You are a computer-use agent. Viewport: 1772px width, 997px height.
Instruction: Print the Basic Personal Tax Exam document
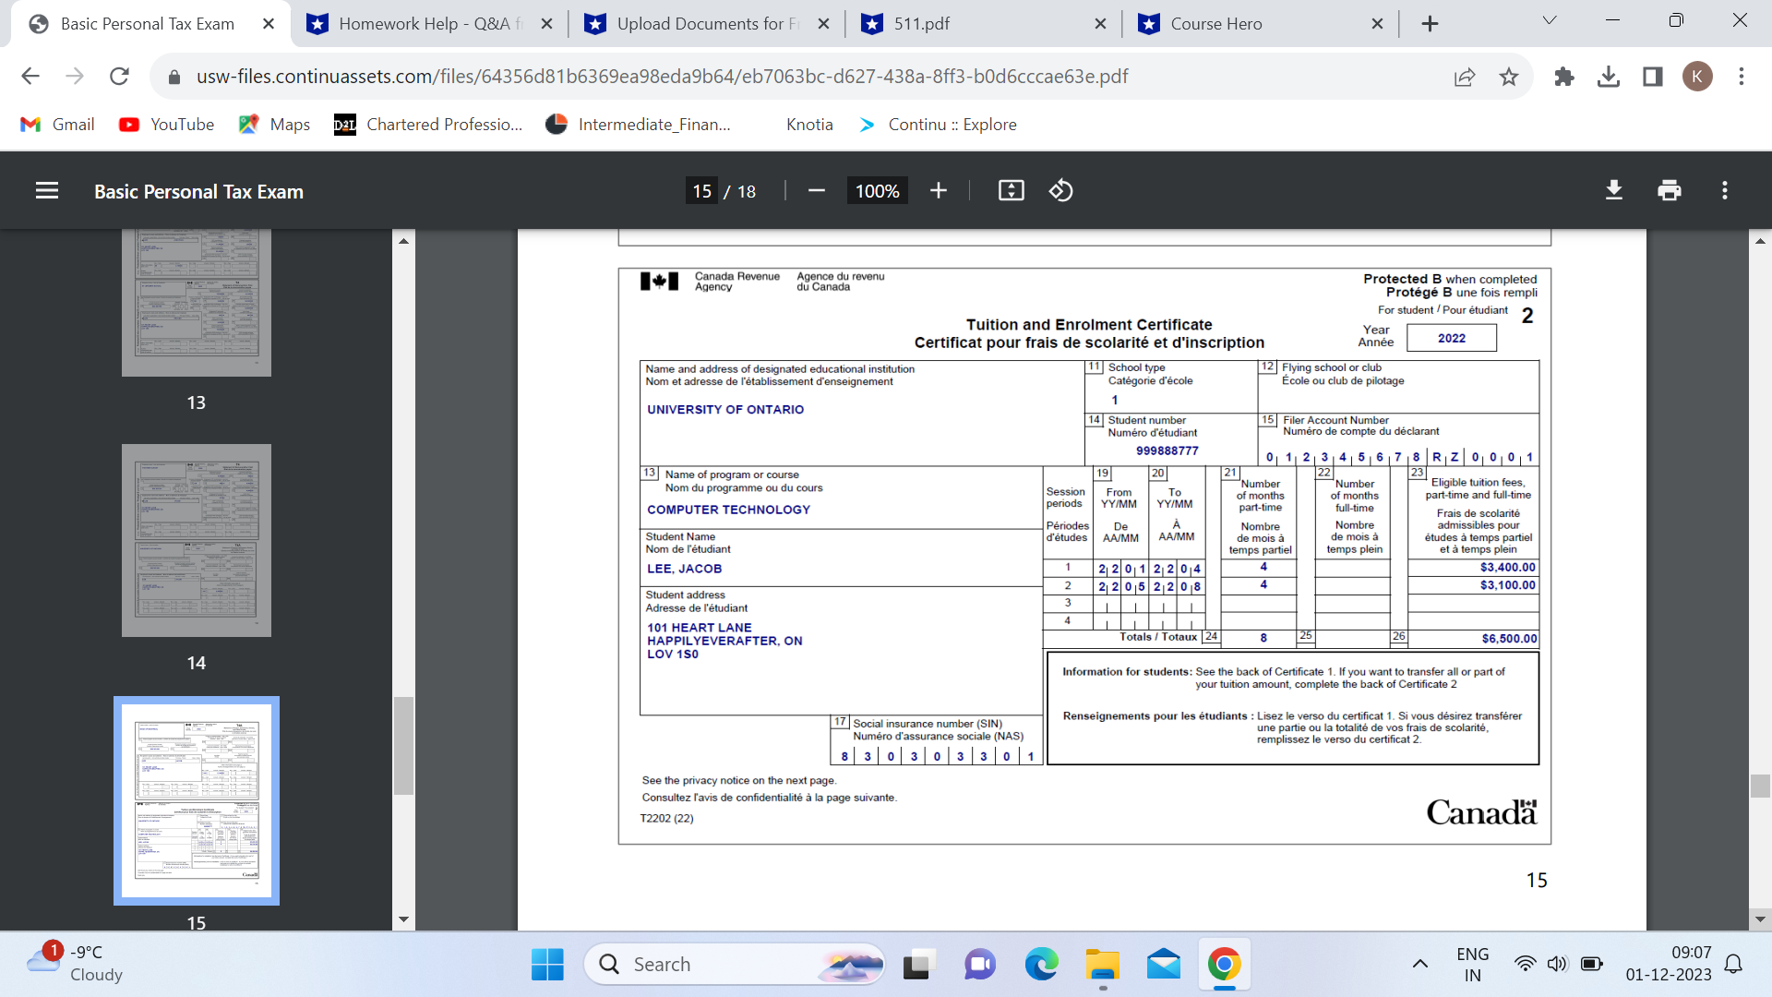(1669, 190)
